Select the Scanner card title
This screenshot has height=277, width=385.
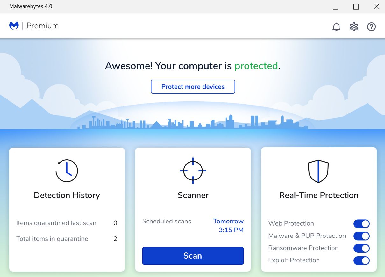coord(193,195)
